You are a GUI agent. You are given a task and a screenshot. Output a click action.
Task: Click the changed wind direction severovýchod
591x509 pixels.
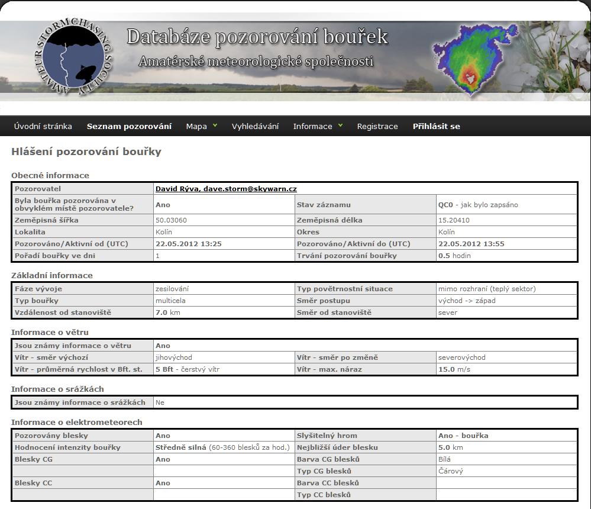(461, 357)
